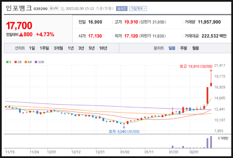233x158 pixels.
Task: Click the 선차트 section label
Action: tap(20, 48)
